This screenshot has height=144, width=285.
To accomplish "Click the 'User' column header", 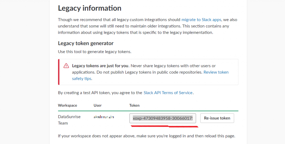I will pos(98,106).
